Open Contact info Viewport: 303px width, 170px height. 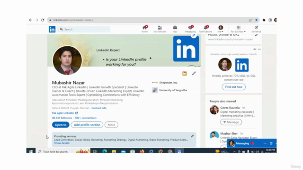(99, 108)
